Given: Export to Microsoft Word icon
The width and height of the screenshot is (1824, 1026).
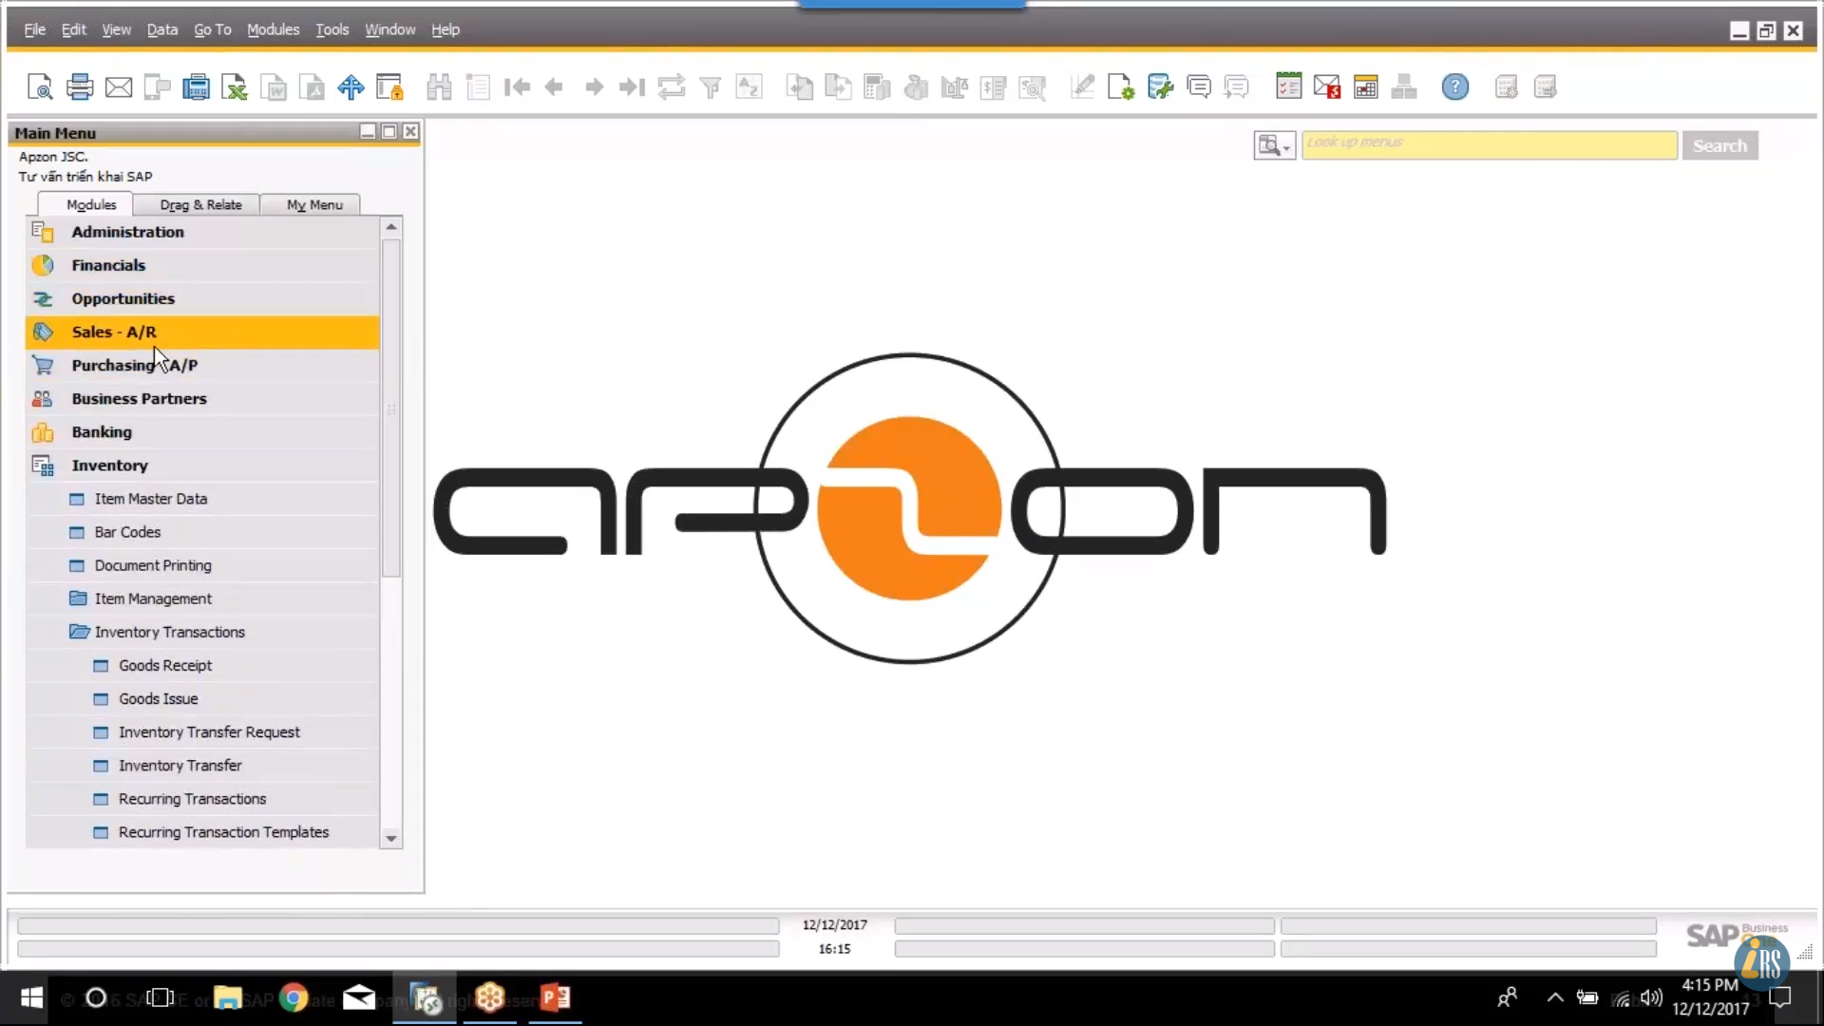Looking at the screenshot, I should [x=274, y=87].
